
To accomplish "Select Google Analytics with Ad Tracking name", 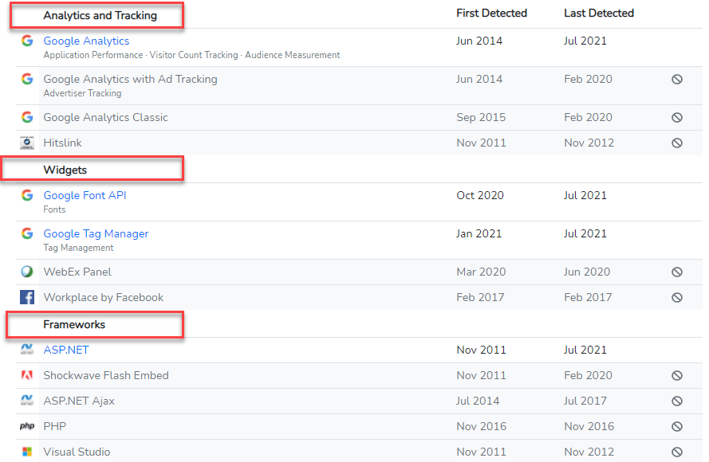I will pyautogui.click(x=130, y=79).
